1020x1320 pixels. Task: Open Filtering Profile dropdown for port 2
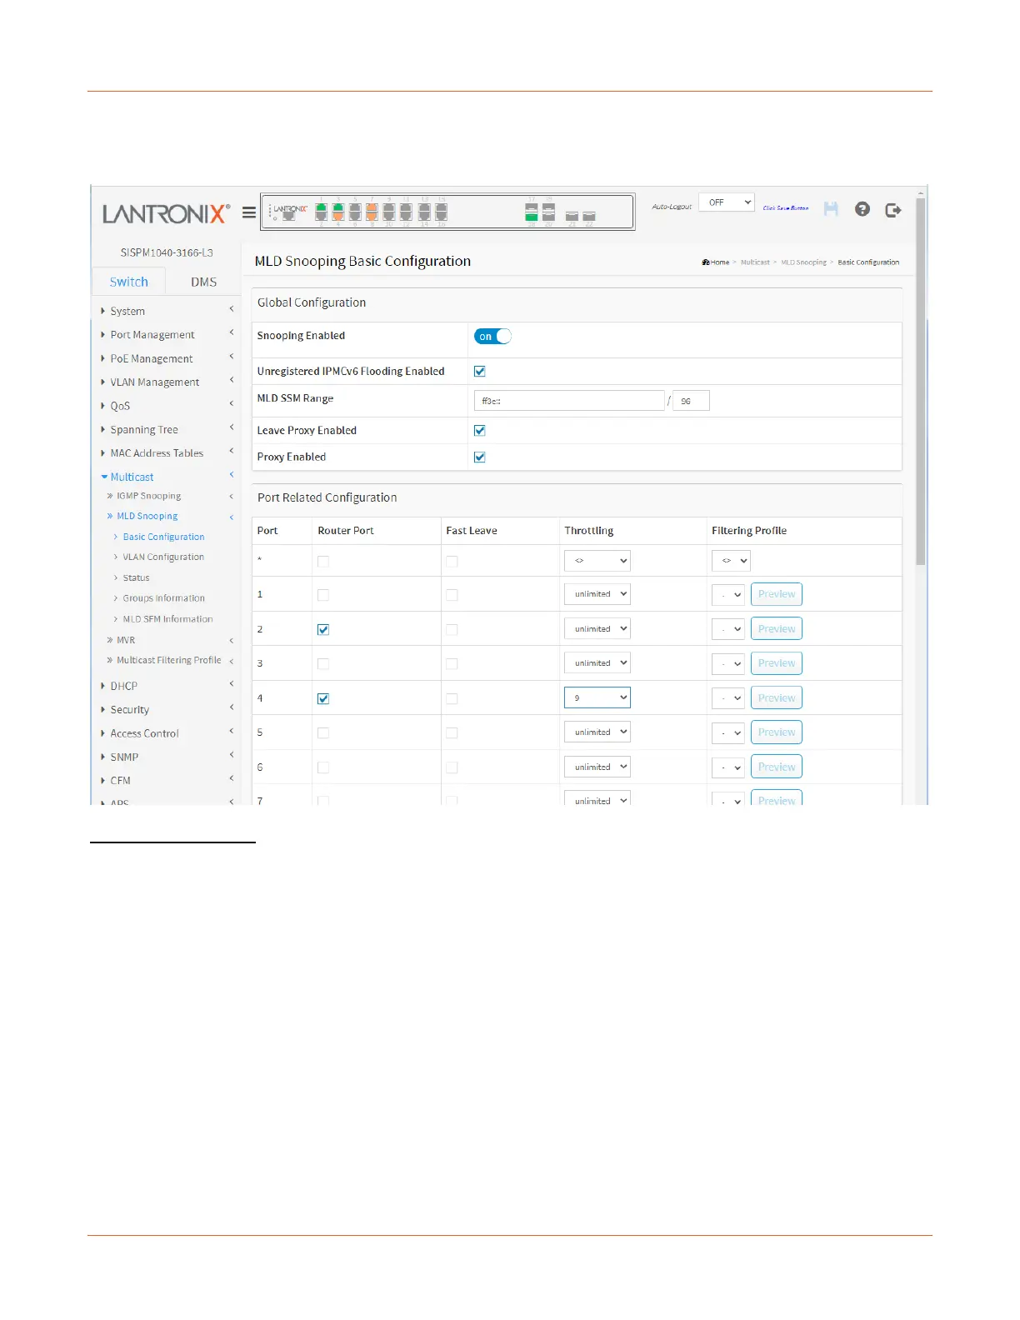pyautogui.click(x=727, y=629)
